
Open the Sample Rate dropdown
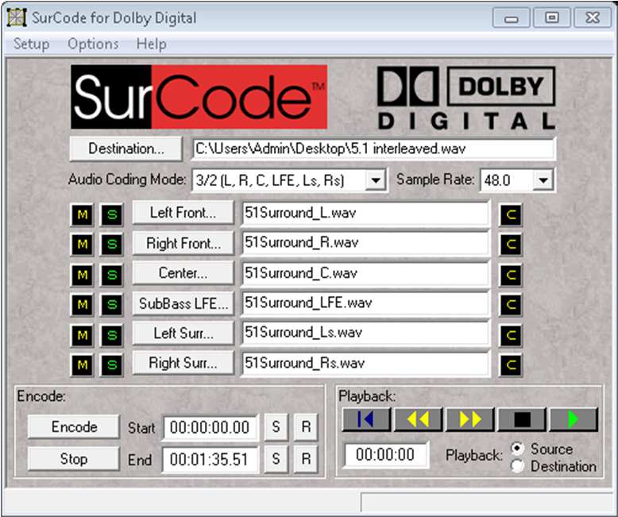[543, 181]
